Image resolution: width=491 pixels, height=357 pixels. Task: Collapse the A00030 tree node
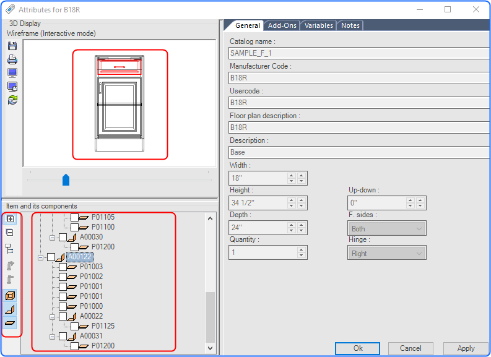(x=52, y=238)
